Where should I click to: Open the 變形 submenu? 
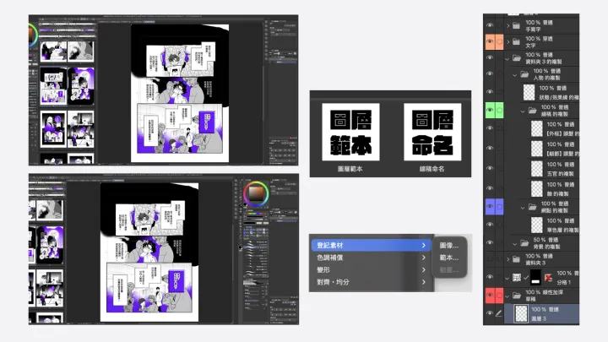371,270
